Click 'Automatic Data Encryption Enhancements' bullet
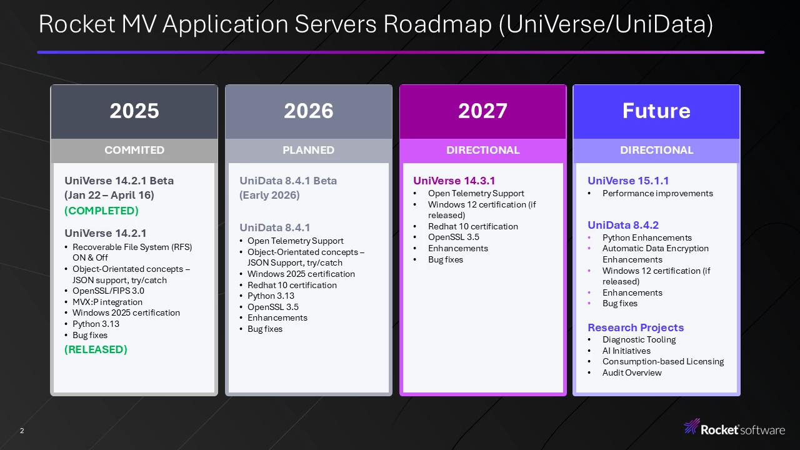 point(656,254)
